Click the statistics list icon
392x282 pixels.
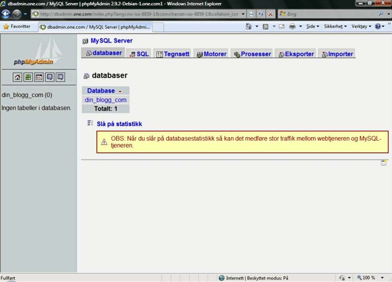tap(90, 123)
